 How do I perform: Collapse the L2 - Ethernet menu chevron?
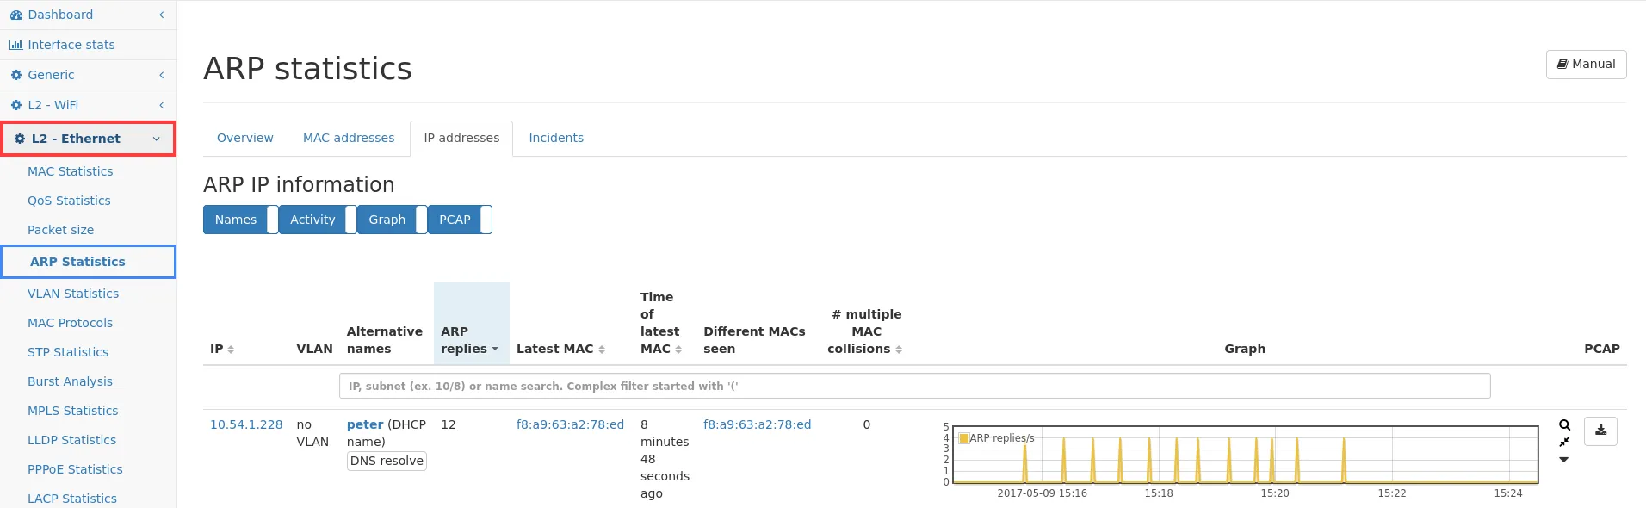[156, 139]
